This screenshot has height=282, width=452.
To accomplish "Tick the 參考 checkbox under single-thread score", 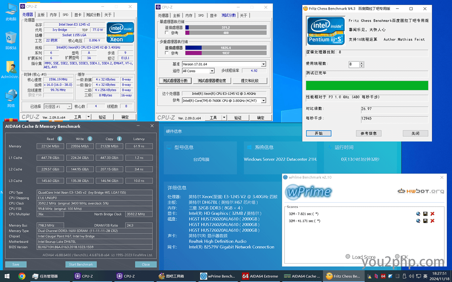I will tap(167, 33).
